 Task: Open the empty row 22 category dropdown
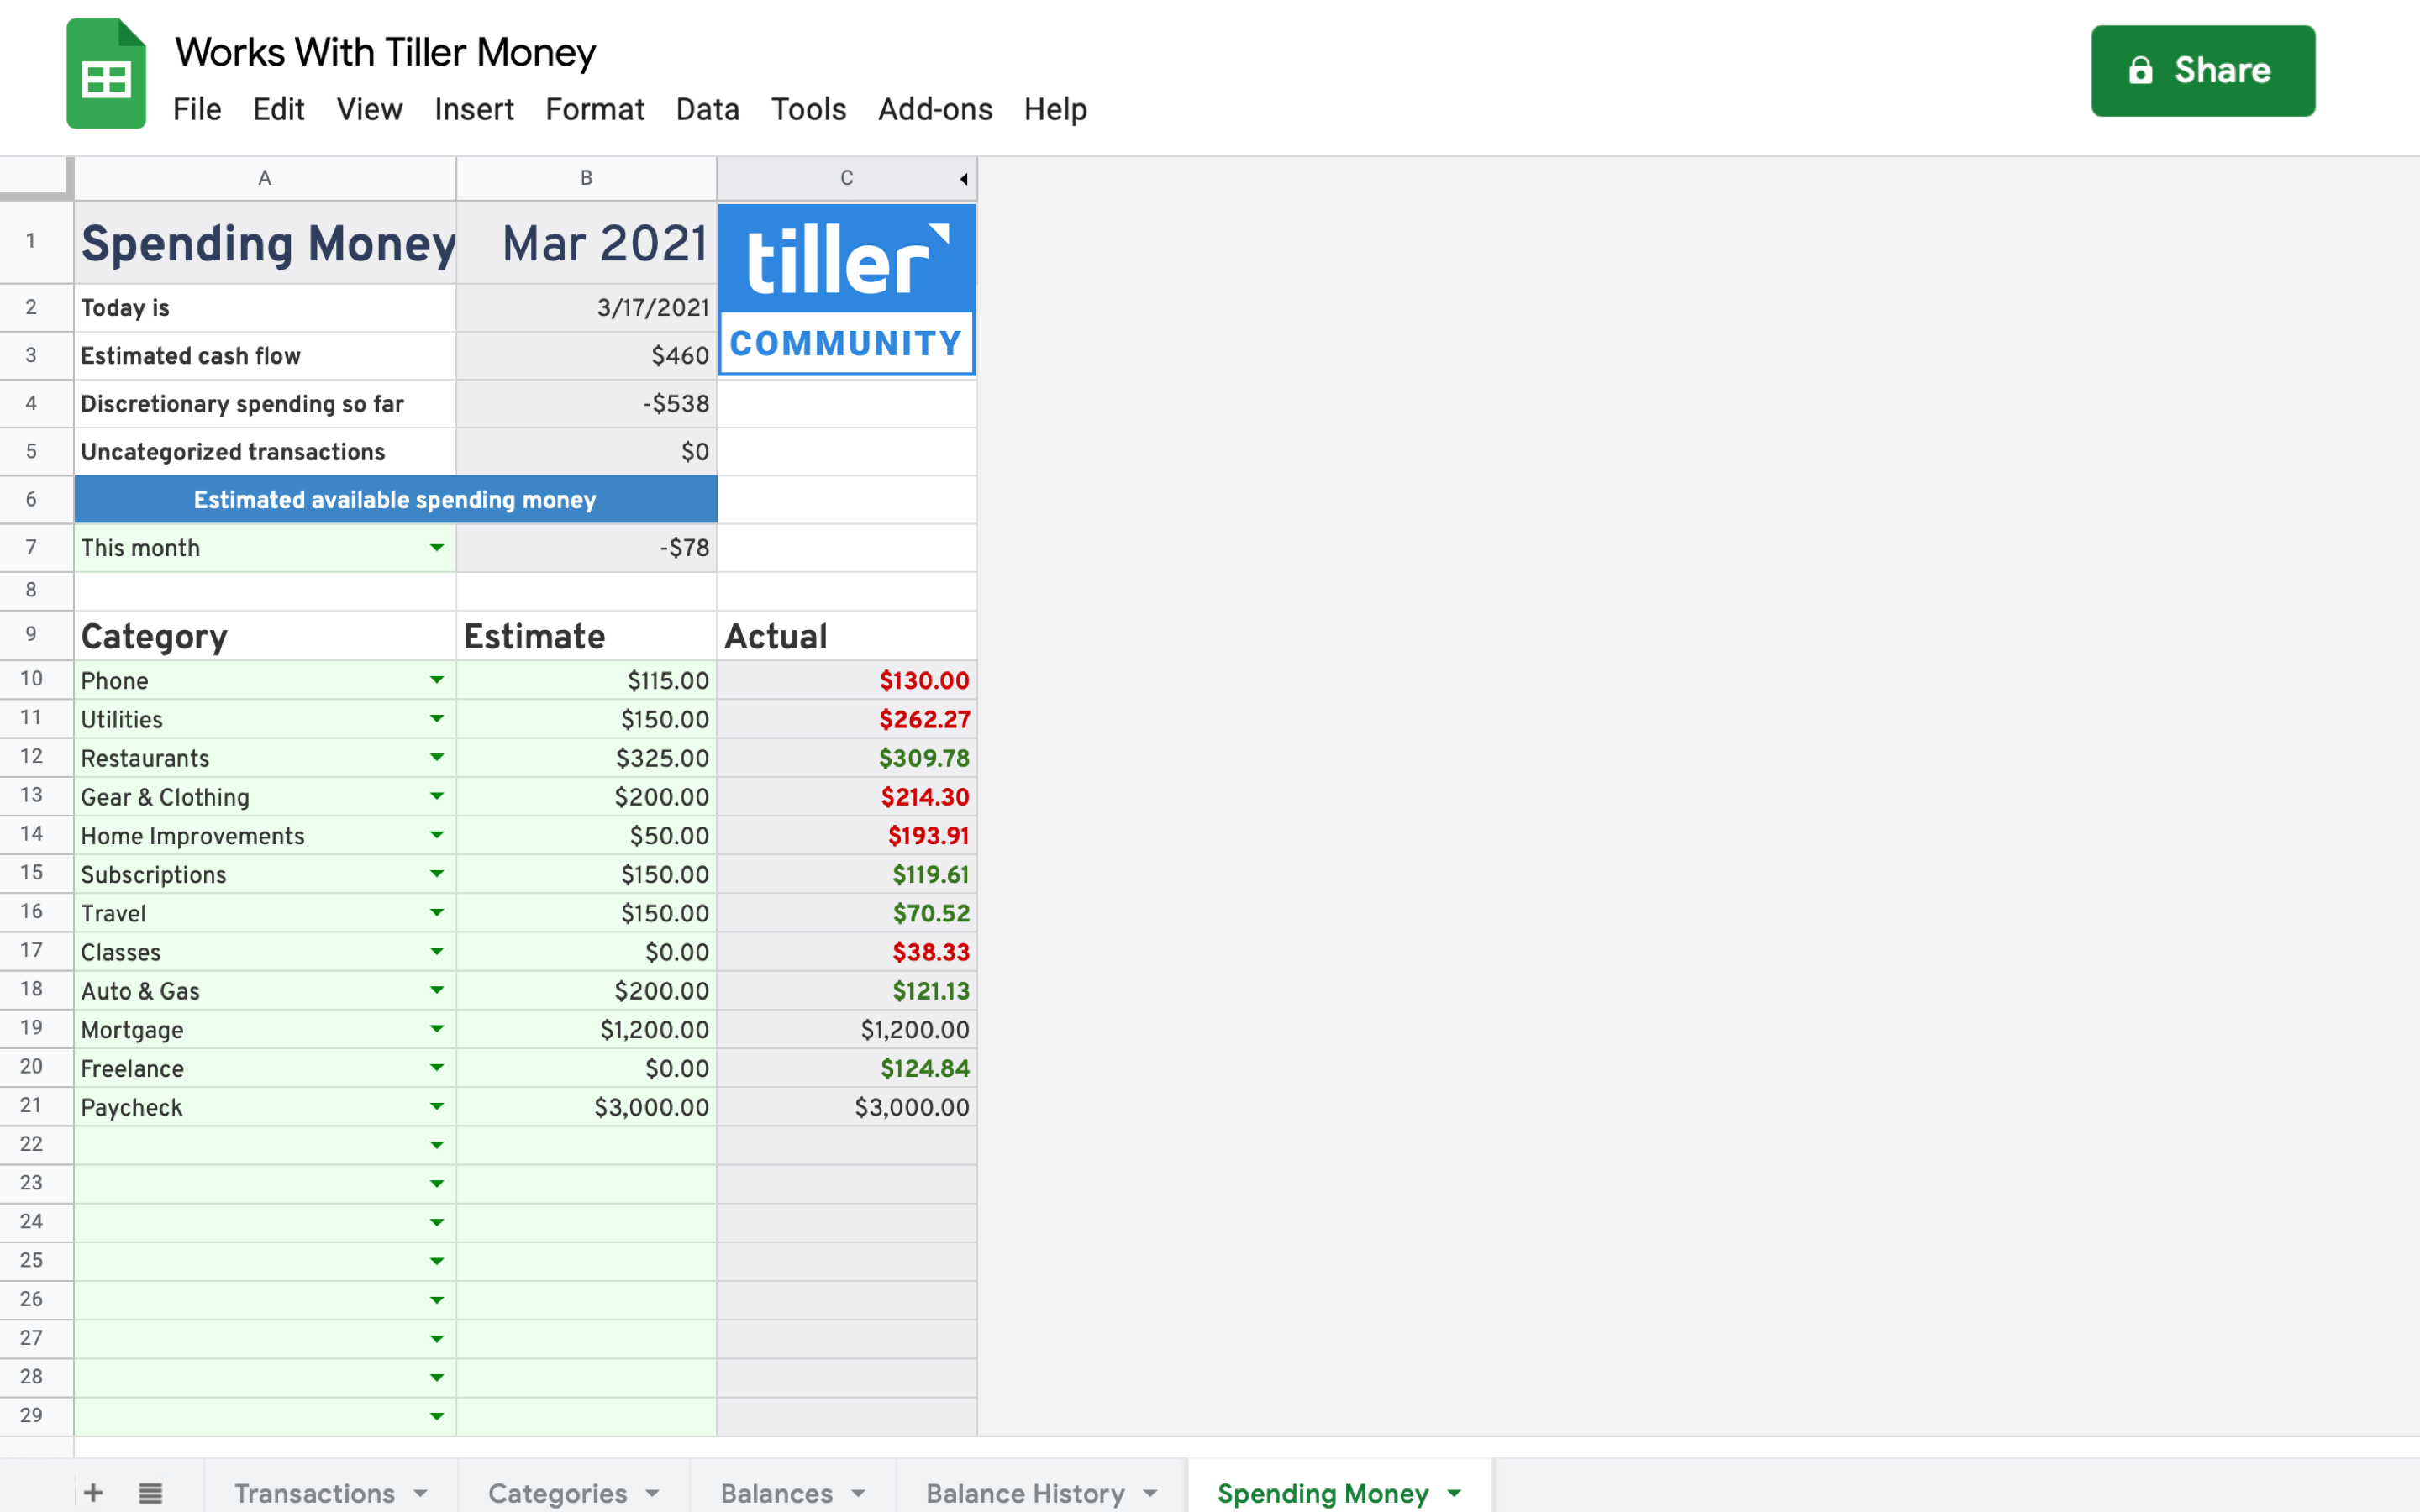tap(437, 1145)
